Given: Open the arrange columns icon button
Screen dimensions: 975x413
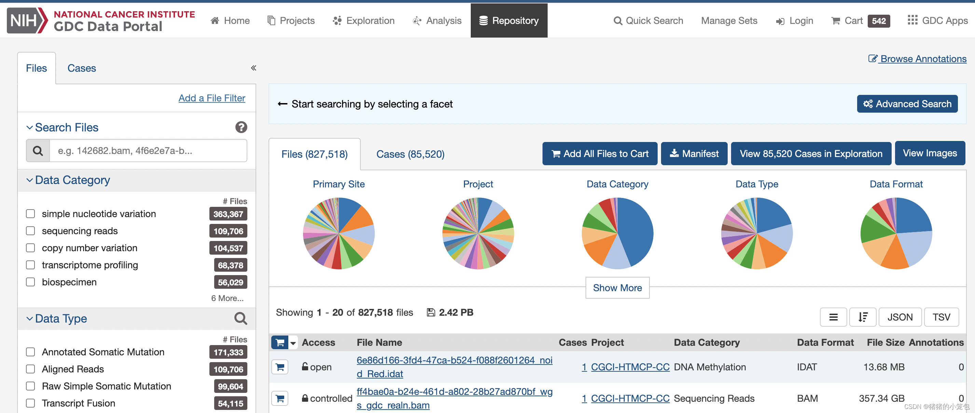Looking at the screenshot, I should click(833, 317).
